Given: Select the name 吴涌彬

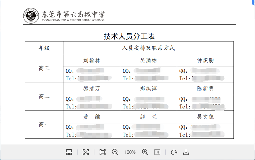Looking at the screenshot, I should click(x=148, y=60).
